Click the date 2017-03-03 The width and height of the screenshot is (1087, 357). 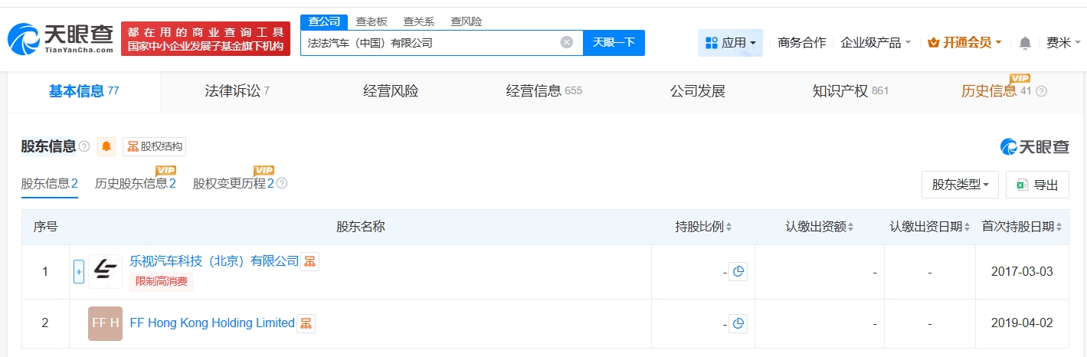1022,271
